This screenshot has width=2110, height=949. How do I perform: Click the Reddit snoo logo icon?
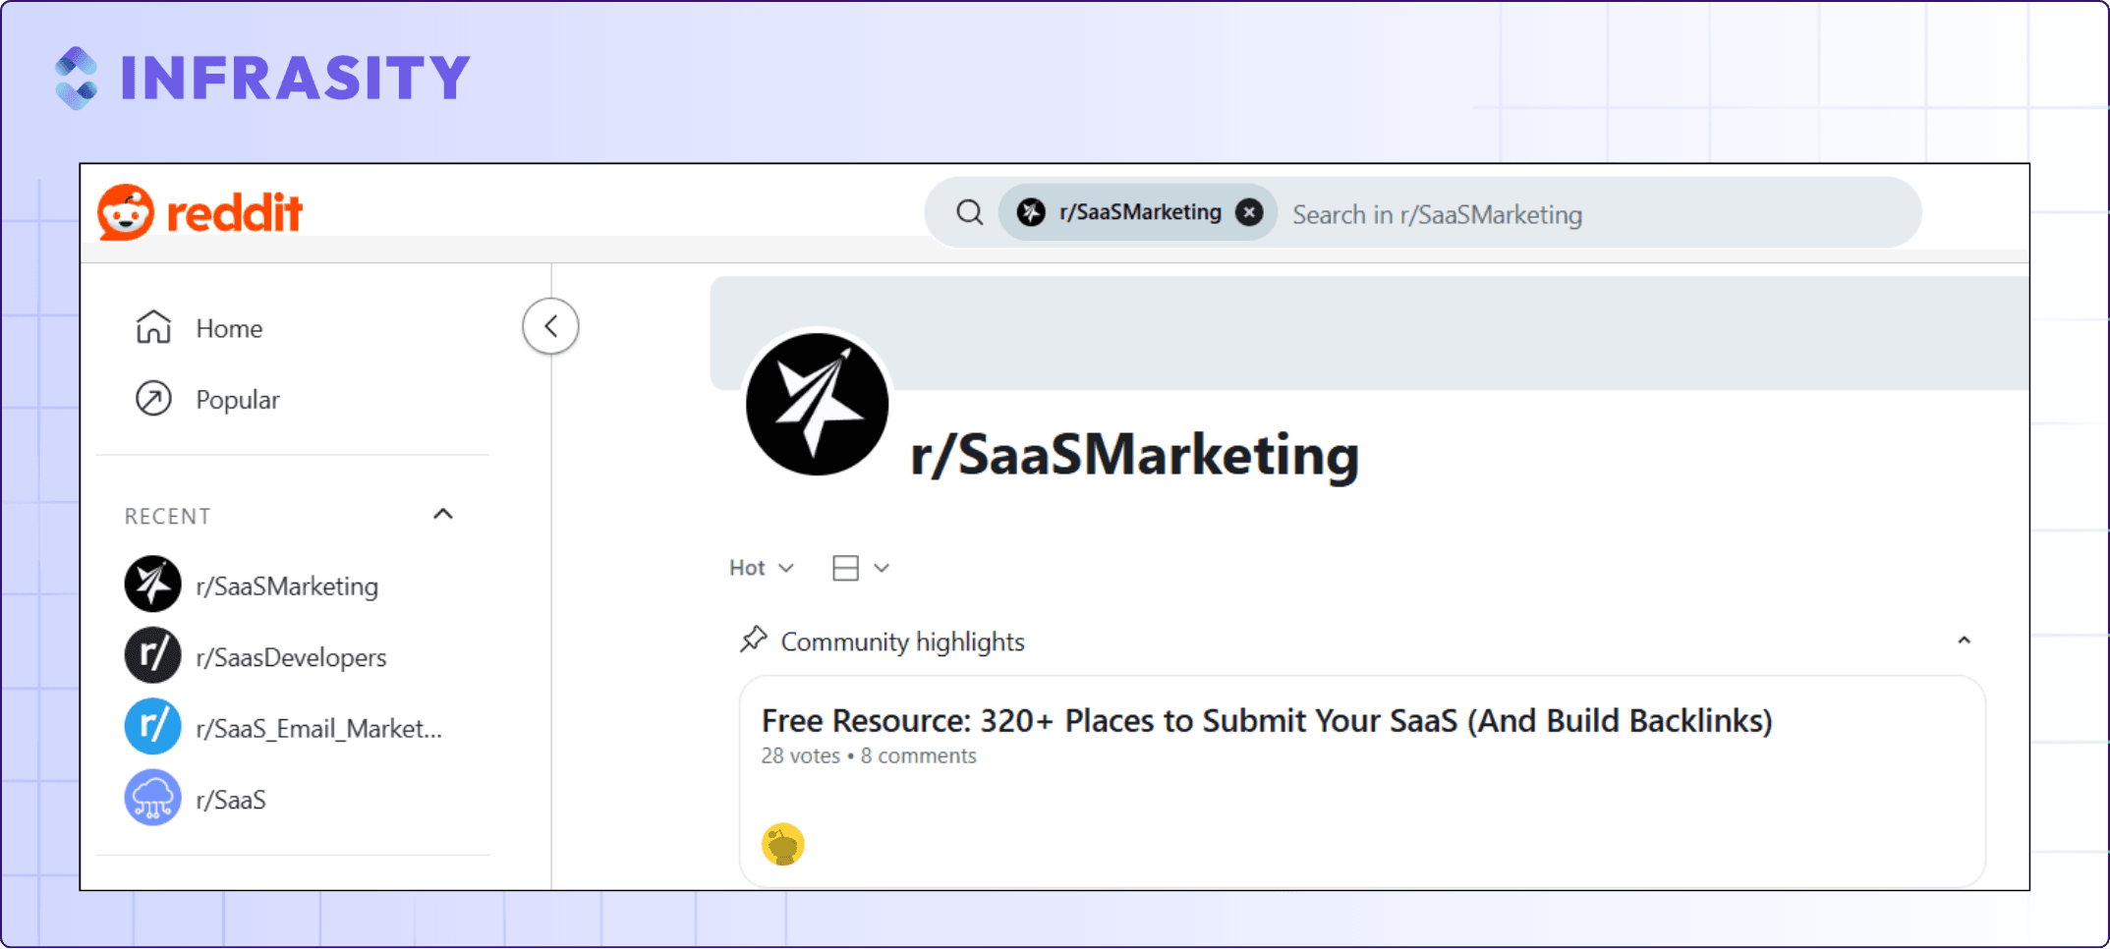(x=126, y=212)
